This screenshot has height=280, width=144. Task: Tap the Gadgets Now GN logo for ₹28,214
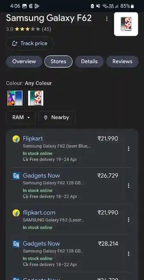(16, 244)
